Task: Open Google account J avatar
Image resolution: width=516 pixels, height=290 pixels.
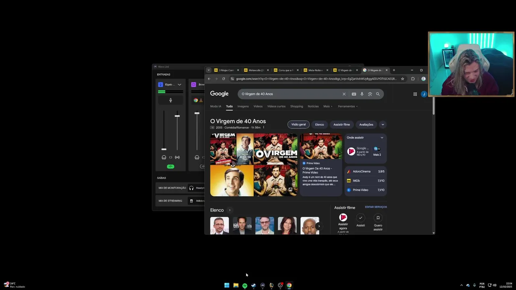Action: tap(424, 94)
